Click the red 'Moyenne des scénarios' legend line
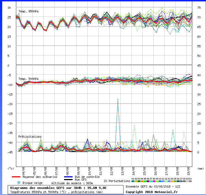 click(16, 177)
